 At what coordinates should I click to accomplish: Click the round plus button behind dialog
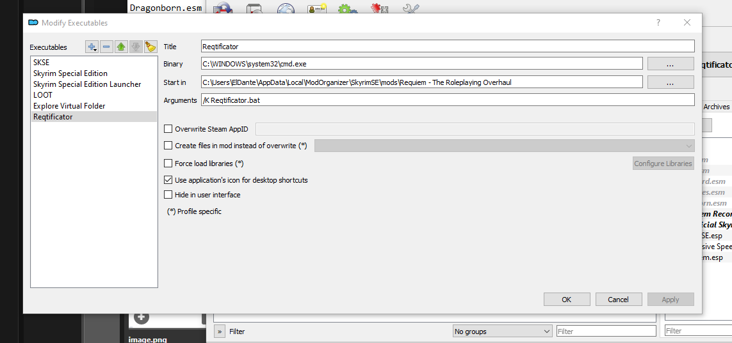(142, 317)
